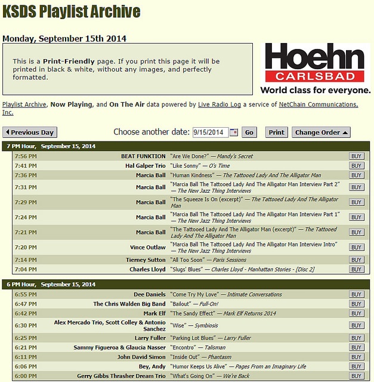Image resolution: width=374 pixels, height=382 pixels.
Task: Click the artist name John David Simon
Action: [x=141, y=357]
